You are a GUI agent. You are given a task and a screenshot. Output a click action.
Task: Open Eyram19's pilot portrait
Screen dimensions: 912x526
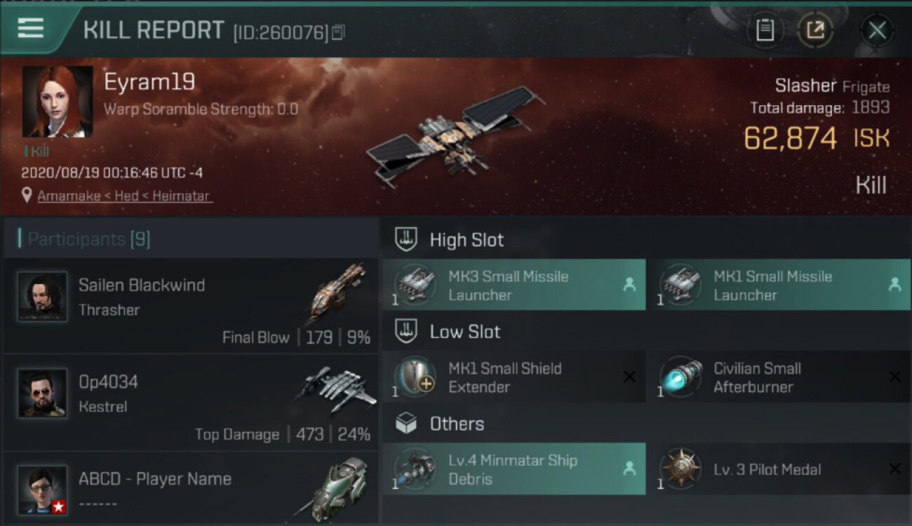(x=58, y=101)
